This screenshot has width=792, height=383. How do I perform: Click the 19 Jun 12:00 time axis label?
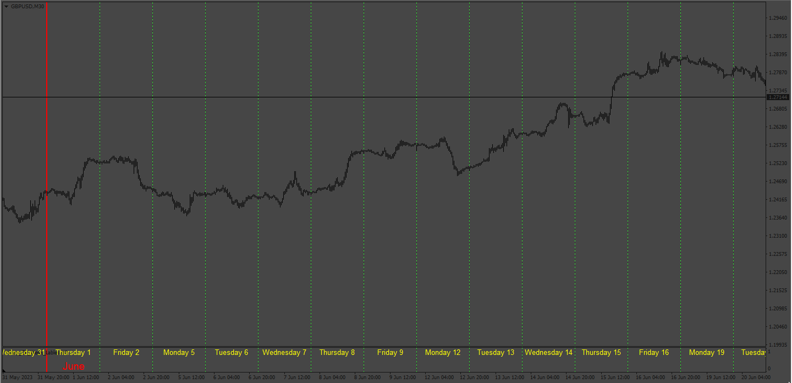click(721, 377)
